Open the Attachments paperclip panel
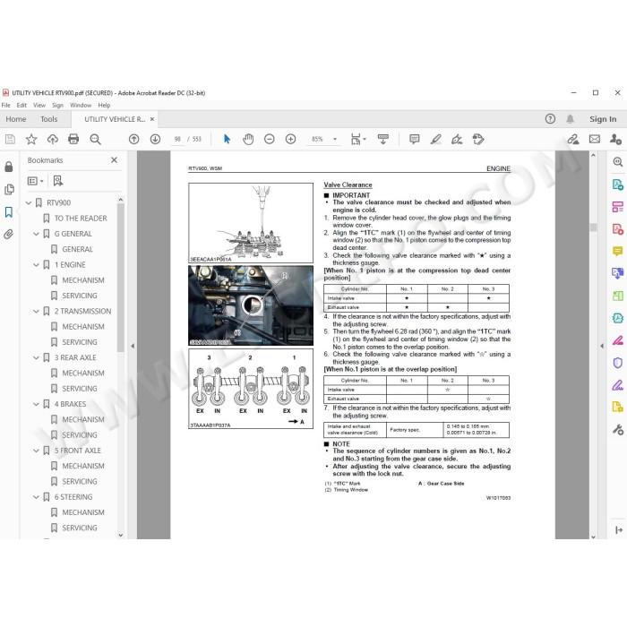The image size is (627, 627). pyautogui.click(x=9, y=235)
